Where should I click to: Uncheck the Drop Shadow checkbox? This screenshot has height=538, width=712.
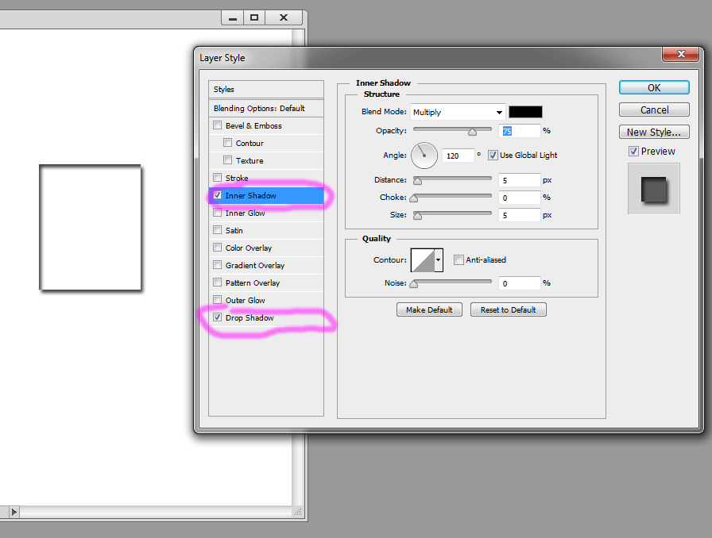pos(218,317)
